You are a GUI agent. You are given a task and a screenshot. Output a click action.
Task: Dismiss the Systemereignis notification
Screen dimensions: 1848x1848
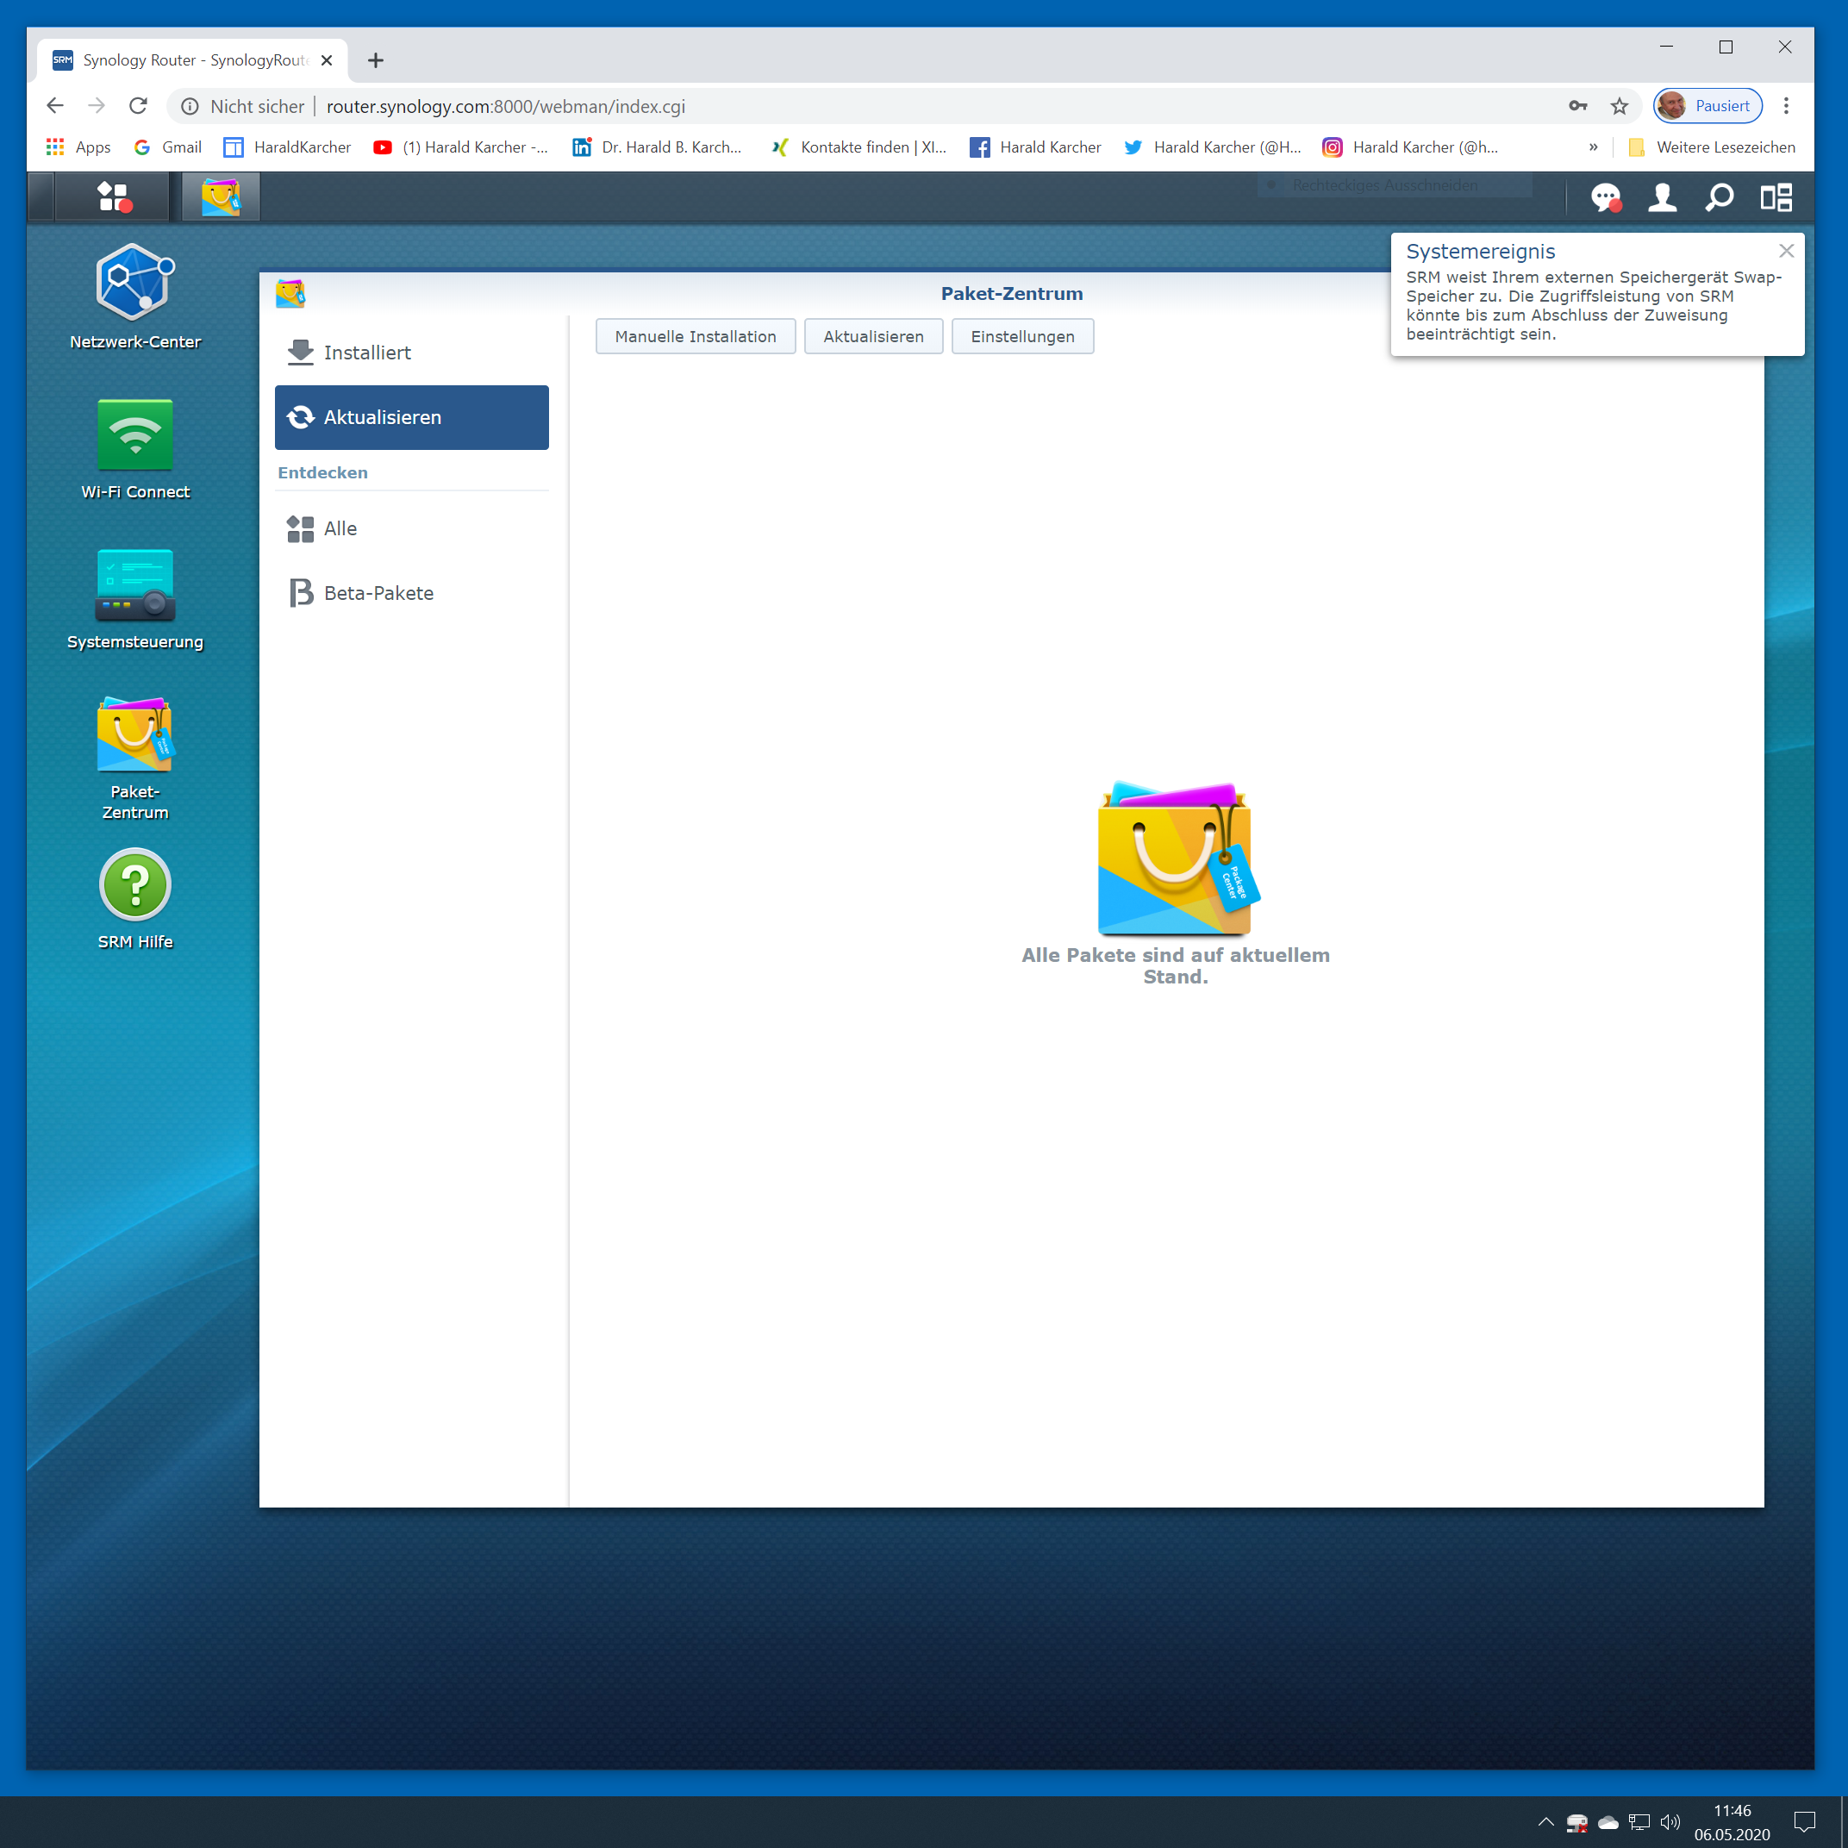point(1786,251)
